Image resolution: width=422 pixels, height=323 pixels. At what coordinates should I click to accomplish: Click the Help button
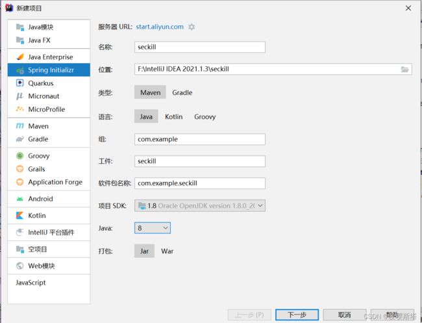pyautogui.click(x=392, y=315)
